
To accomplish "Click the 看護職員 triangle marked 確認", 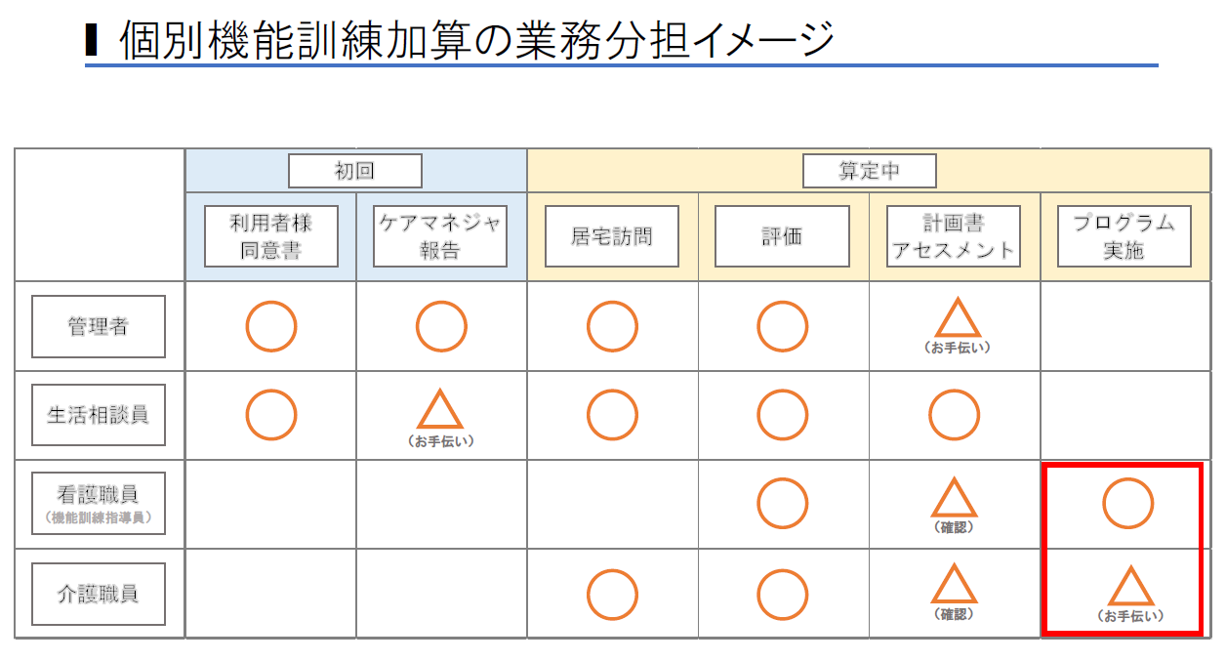I will (954, 498).
